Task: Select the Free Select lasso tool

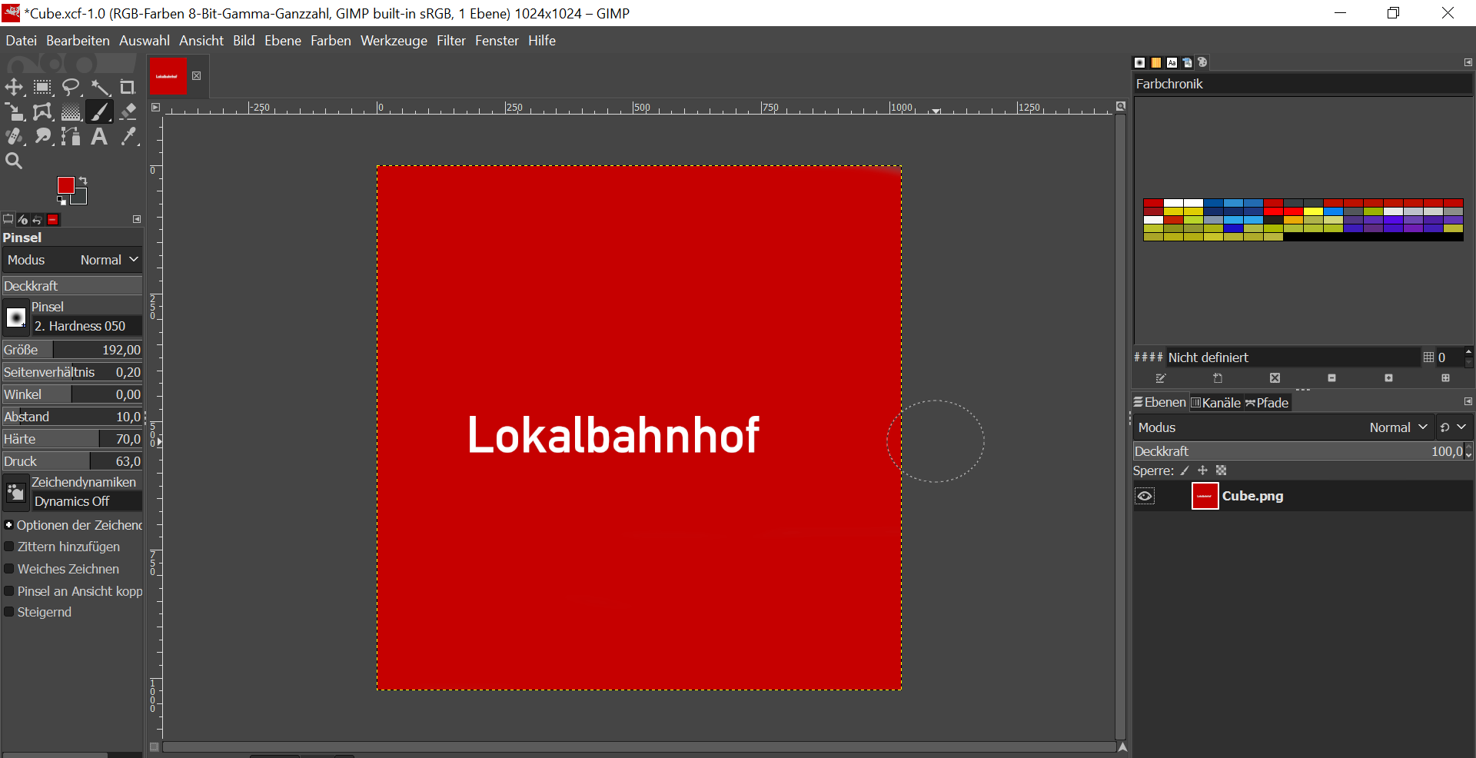Action: point(71,87)
